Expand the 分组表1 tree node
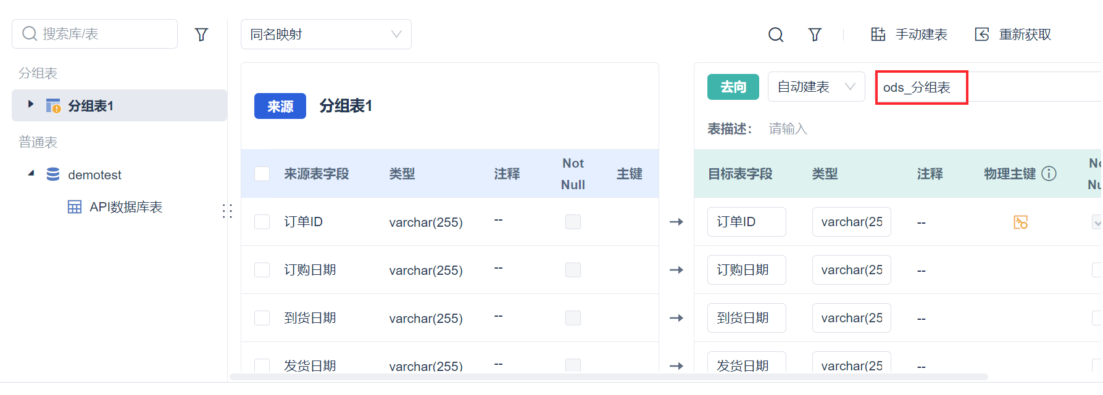The height and width of the screenshot is (395, 1103). (x=31, y=105)
